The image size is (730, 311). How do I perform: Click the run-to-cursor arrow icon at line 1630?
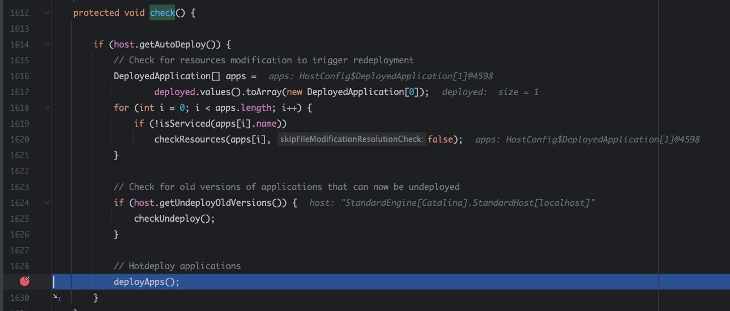[57, 297]
